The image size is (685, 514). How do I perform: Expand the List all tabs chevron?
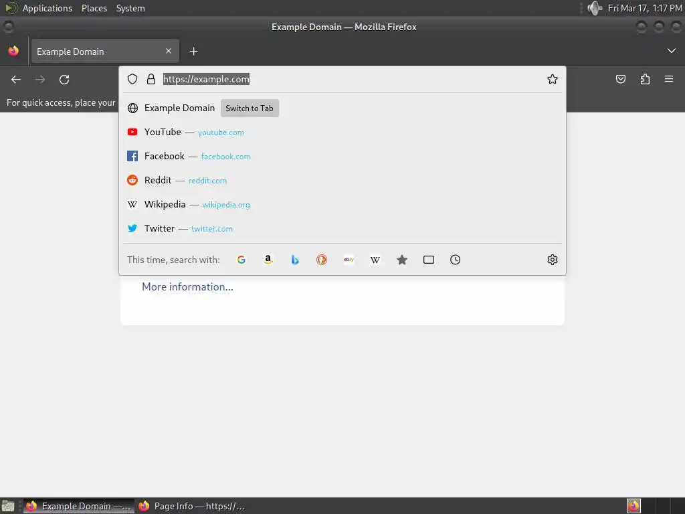click(672, 51)
